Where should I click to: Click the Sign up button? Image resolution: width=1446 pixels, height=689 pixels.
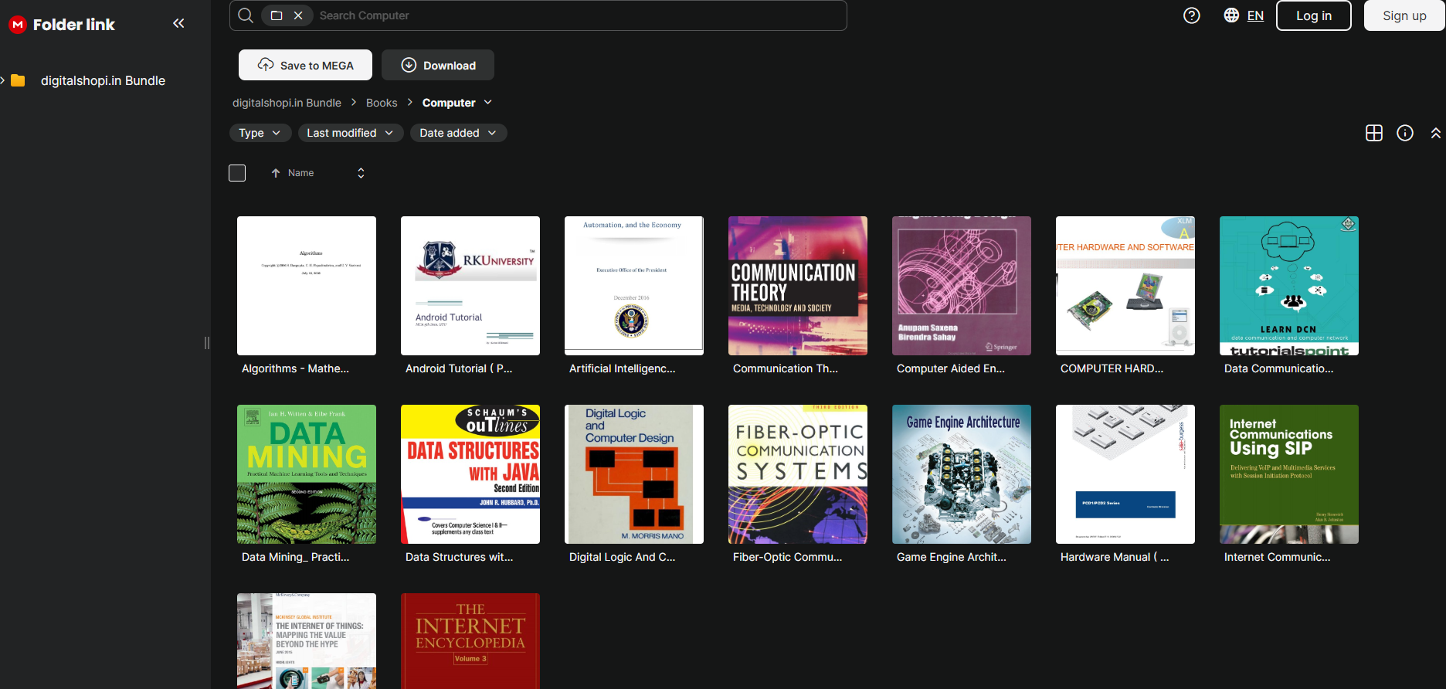click(x=1404, y=15)
